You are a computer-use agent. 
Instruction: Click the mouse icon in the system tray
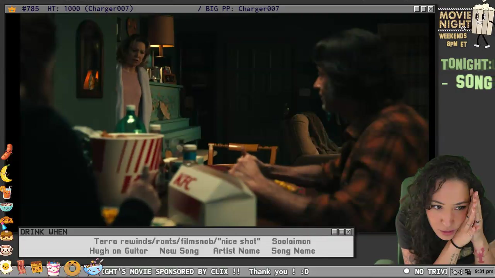(x=455, y=272)
